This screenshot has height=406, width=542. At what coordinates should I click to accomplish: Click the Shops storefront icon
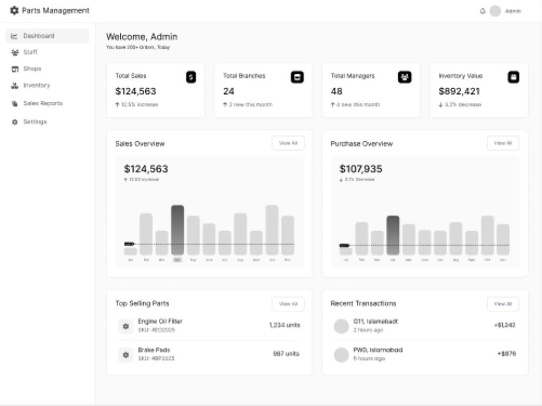pyautogui.click(x=15, y=69)
